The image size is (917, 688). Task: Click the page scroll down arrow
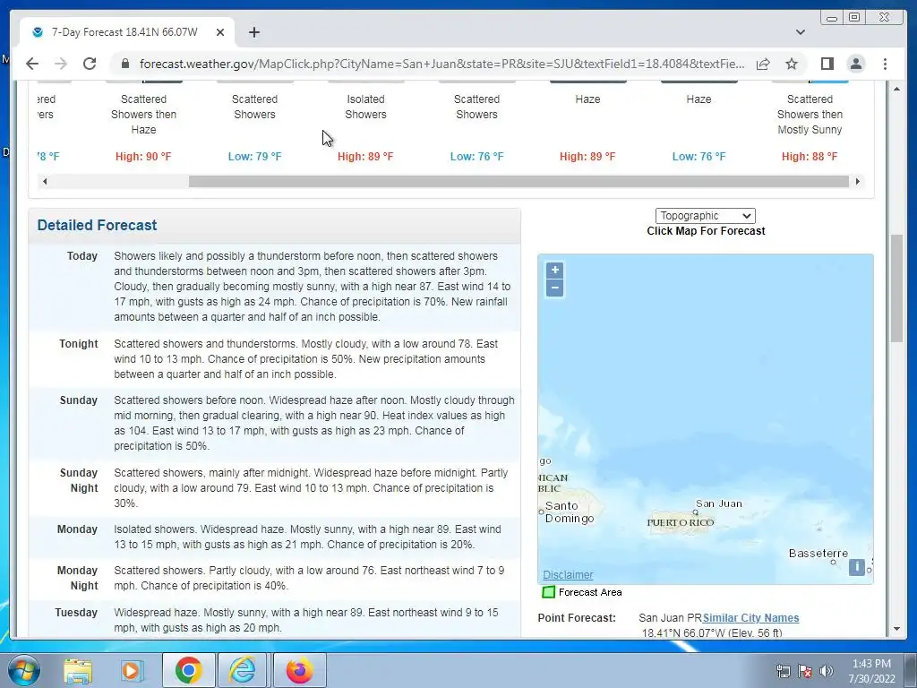click(x=896, y=629)
